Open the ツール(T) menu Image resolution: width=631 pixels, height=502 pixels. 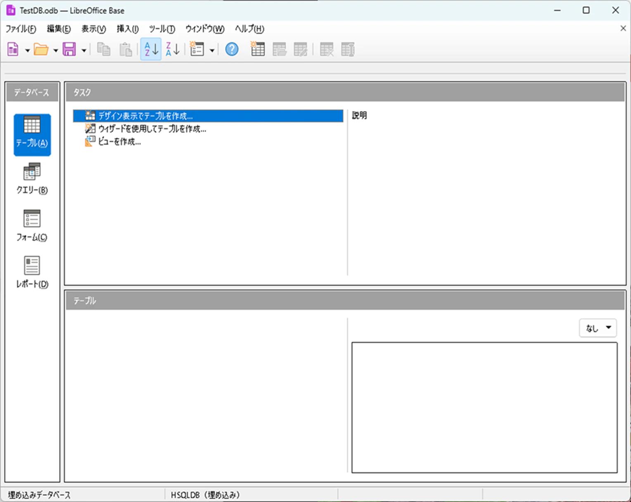[x=162, y=29]
